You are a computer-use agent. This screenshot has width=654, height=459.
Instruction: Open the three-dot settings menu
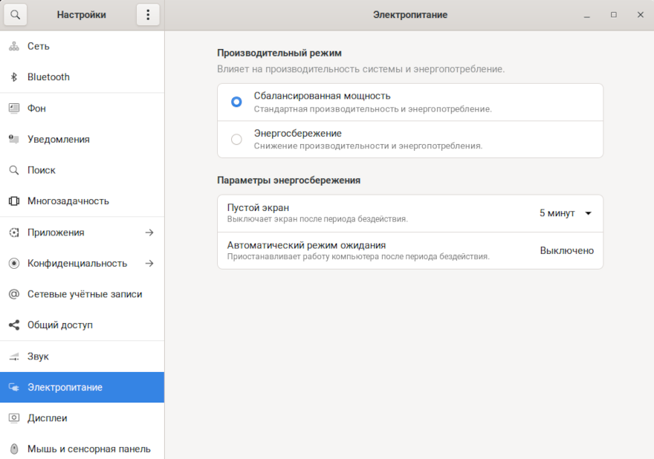(148, 15)
